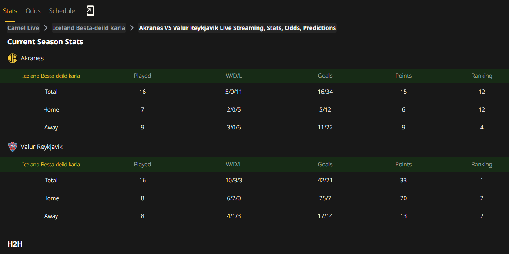
Task: Click the Akranes team name
Action: [32, 58]
